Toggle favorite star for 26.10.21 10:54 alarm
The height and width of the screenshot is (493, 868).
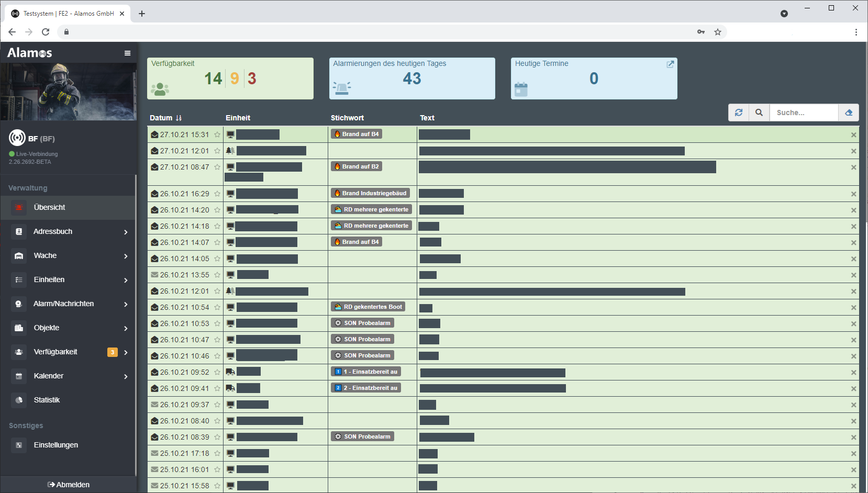tap(217, 308)
